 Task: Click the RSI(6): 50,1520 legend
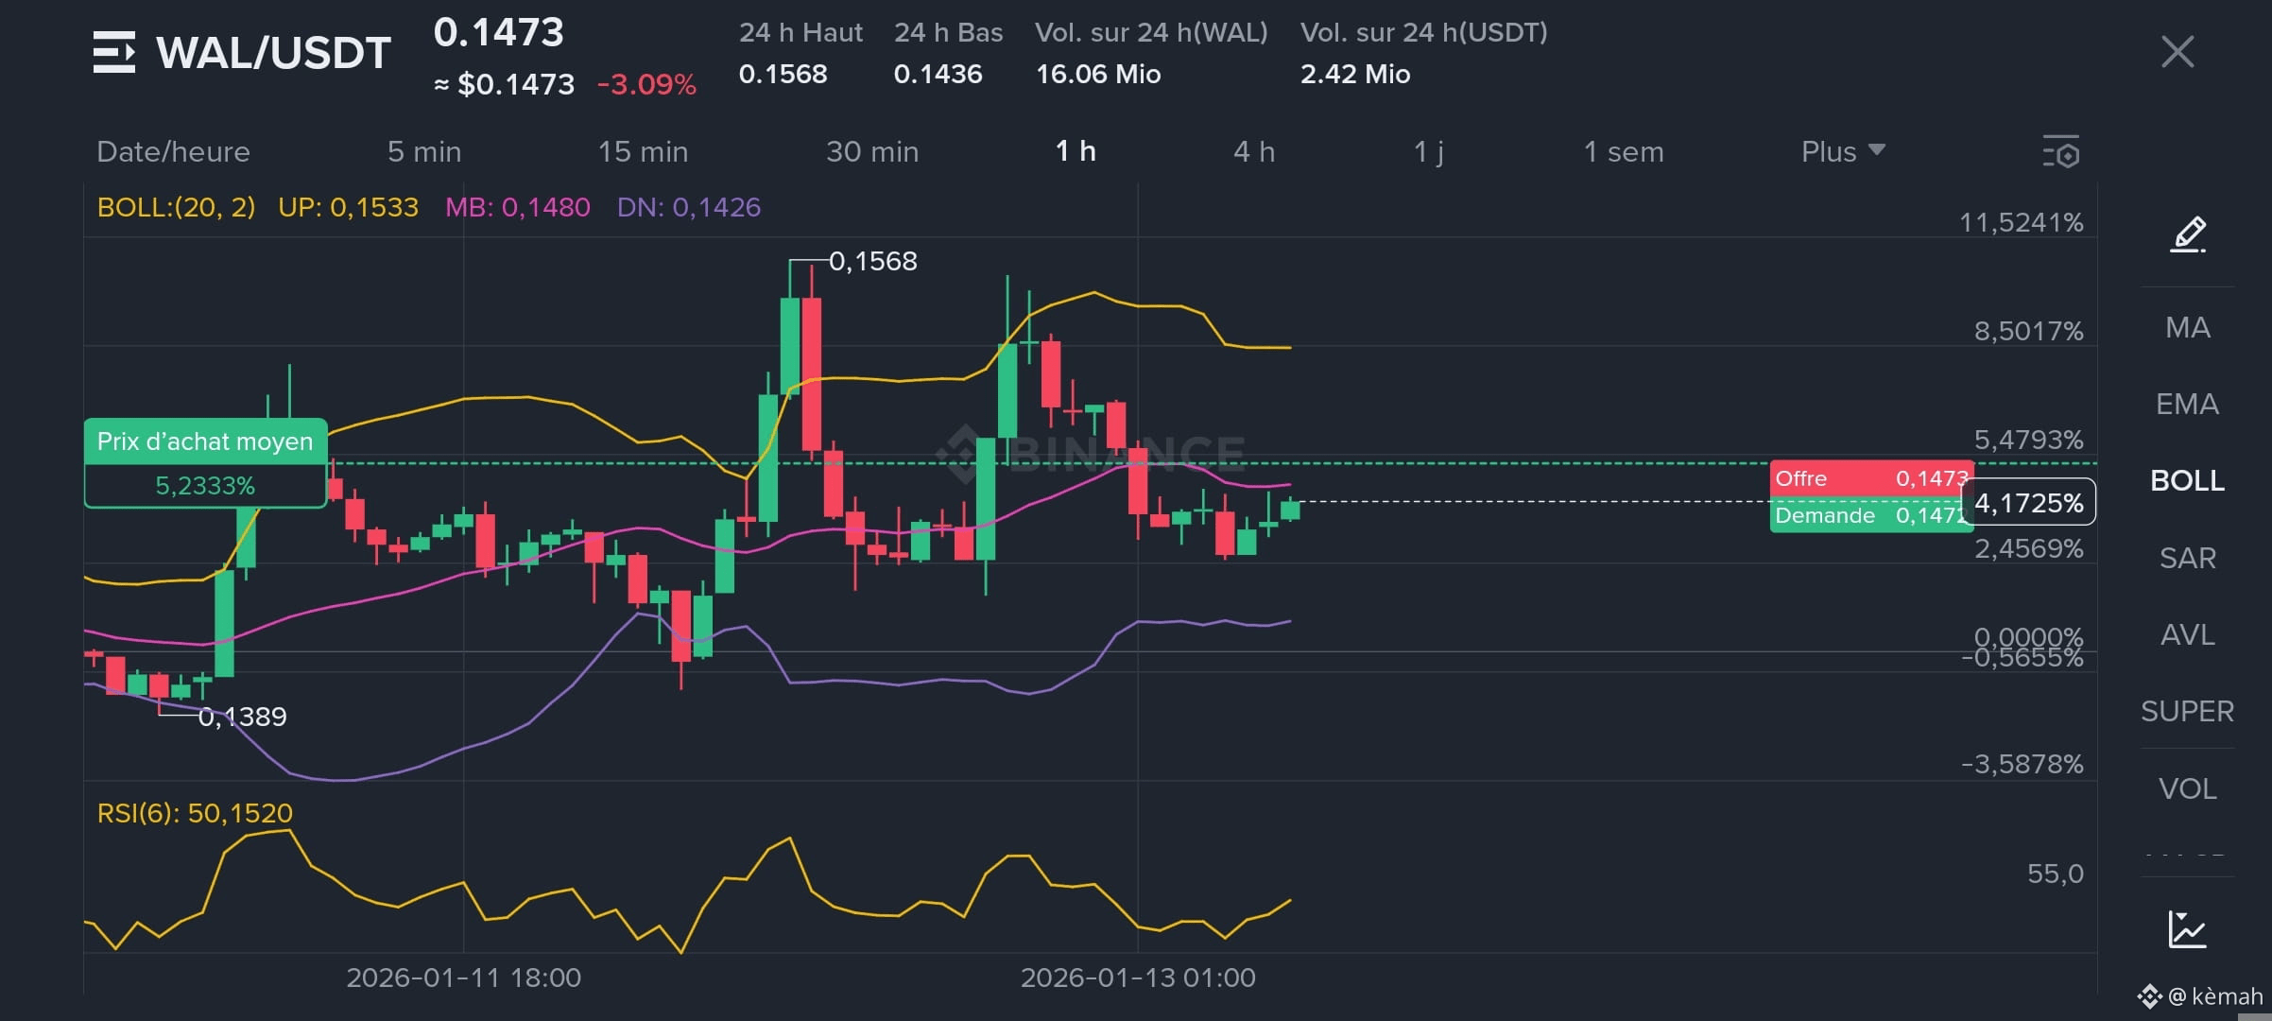[195, 813]
